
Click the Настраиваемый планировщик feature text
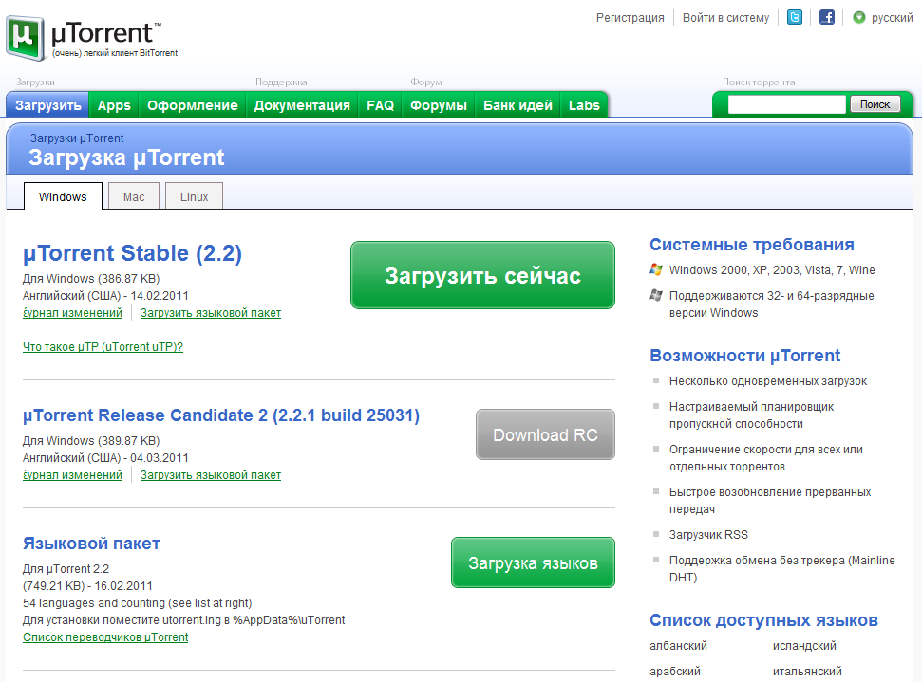point(751,415)
